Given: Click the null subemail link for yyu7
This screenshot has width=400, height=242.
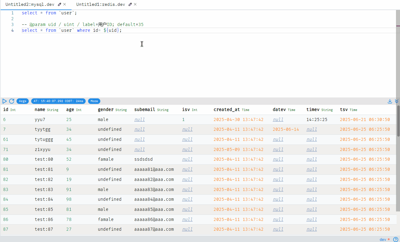Looking at the screenshot, I should click(x=139, y=120).
